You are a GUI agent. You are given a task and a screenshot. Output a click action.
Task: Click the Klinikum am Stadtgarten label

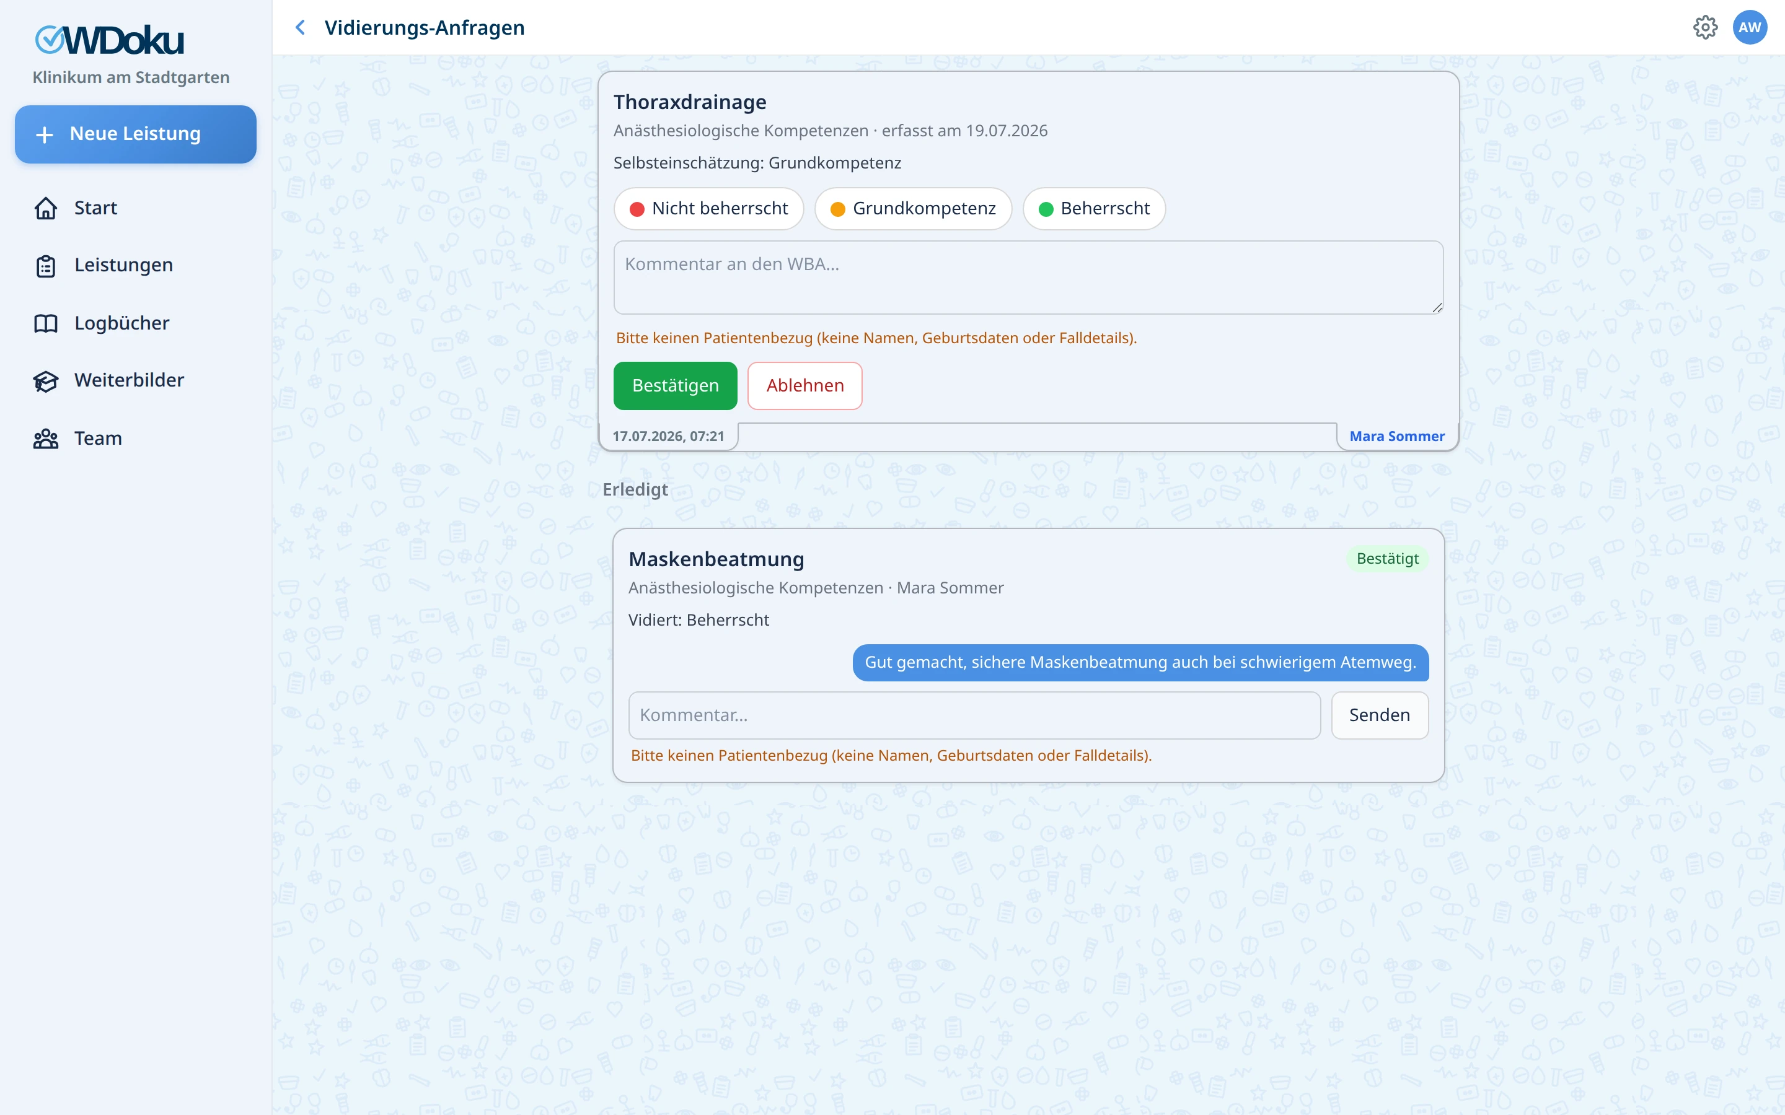(x=131, y=77)
